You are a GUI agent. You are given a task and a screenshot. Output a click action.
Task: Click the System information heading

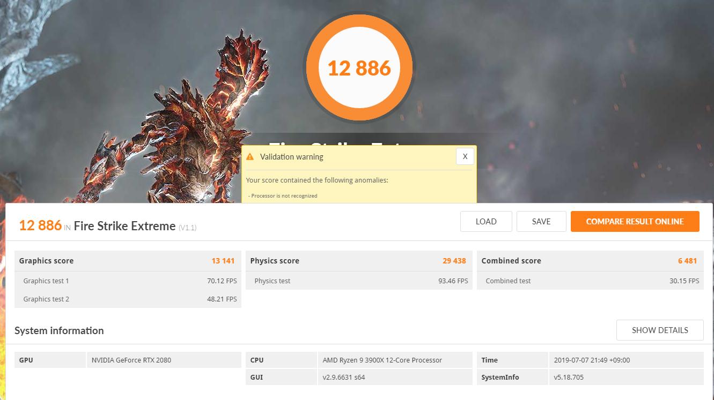(x=59, y=330)
